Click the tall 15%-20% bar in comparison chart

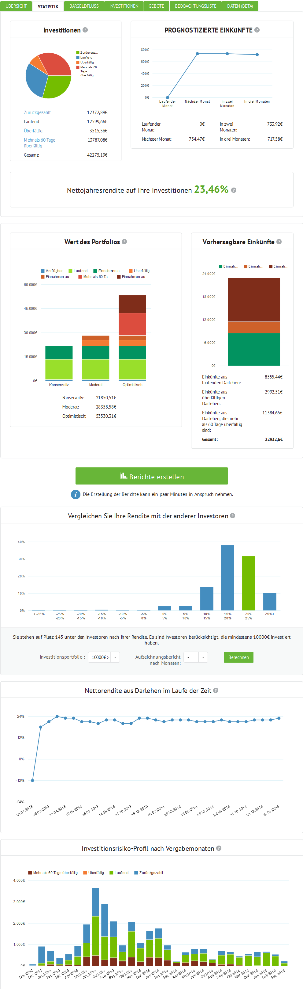point(227,578)
